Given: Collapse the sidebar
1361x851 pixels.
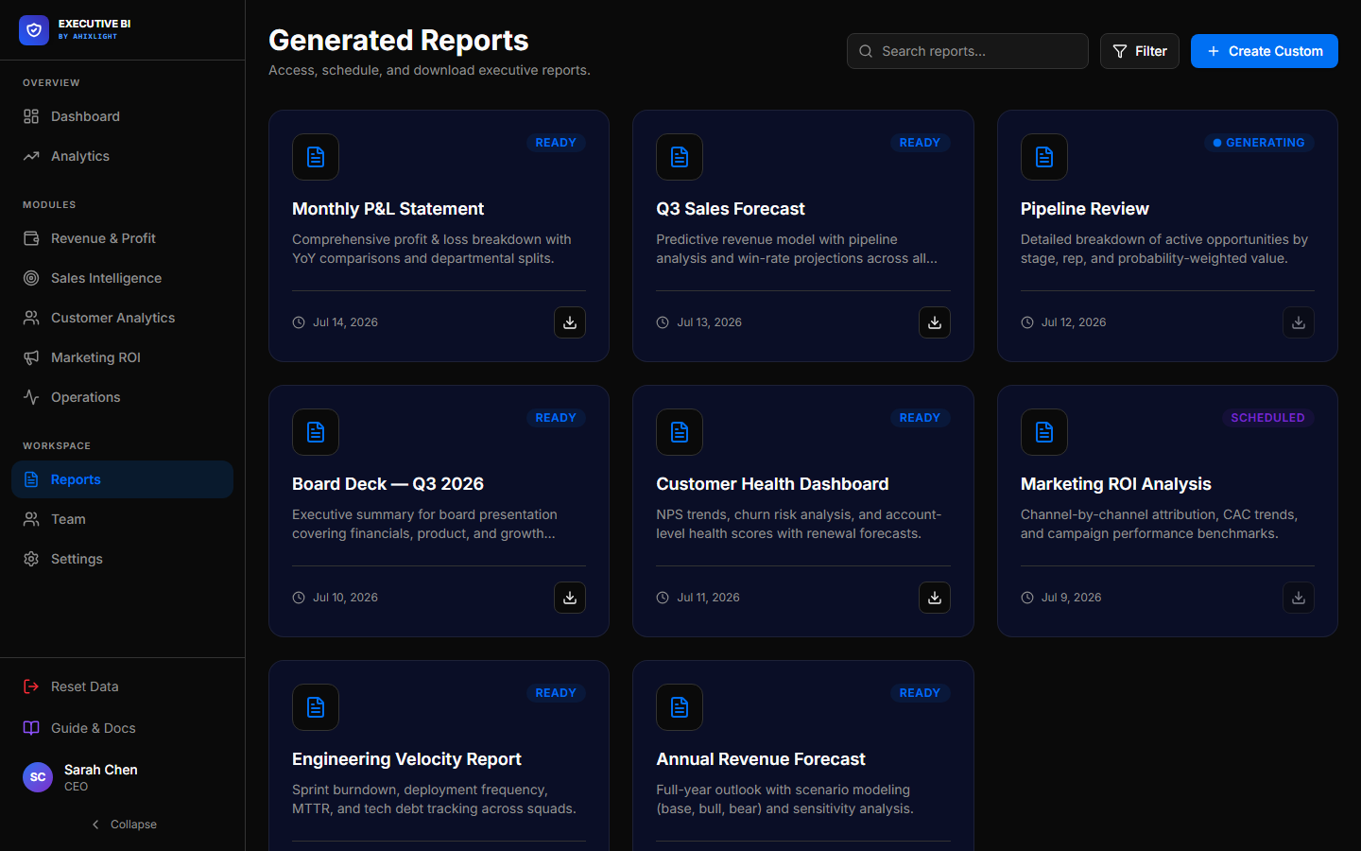Looking at the screenshot, I should click(123, 825).
